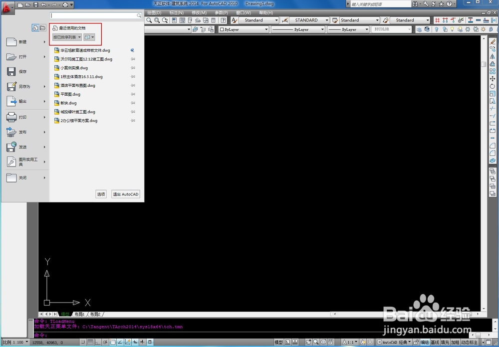Toggle the 动态标注 status bar button

[x=470, y=342]
